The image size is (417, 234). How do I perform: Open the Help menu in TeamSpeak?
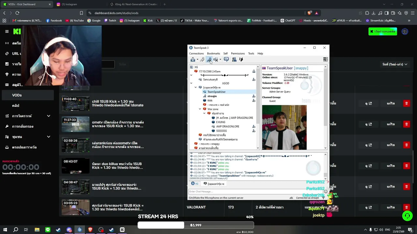click(260, 54)
